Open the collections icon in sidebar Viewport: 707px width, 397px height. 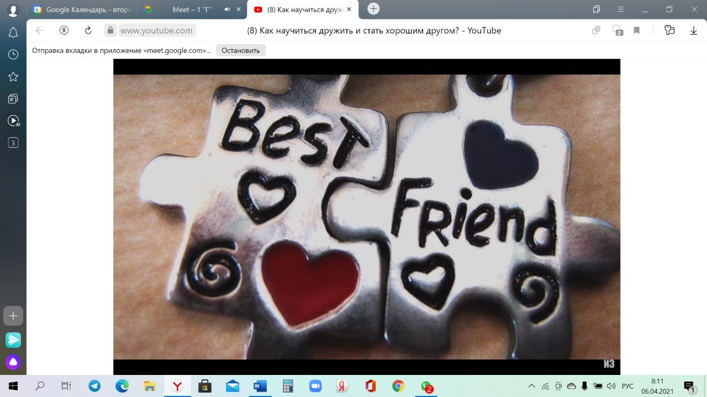pos(13,99)
